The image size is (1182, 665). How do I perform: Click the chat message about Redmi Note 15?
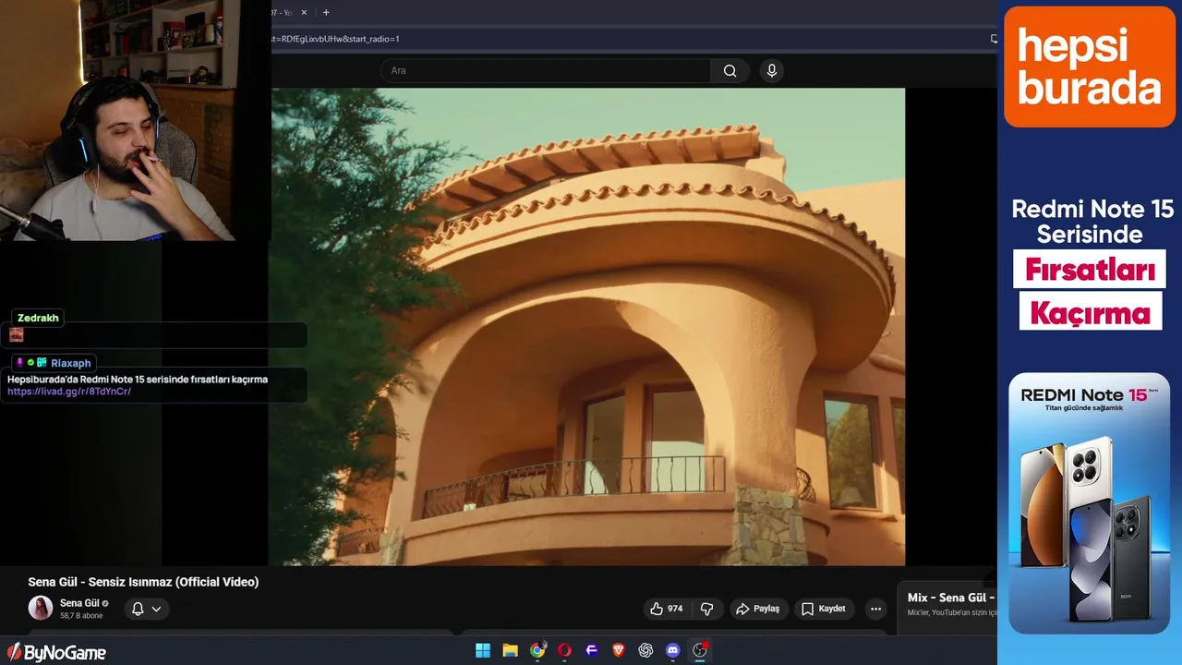click(138, 380)
